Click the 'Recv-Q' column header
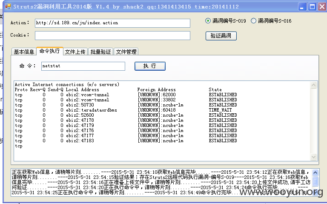The image size is (327, 204). coord(38,89)
